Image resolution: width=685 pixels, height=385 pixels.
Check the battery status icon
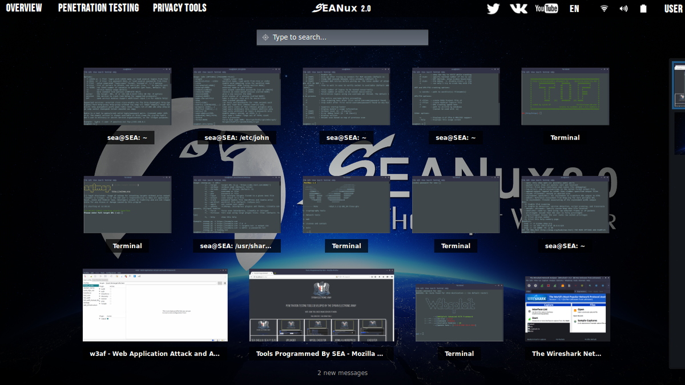643,9
